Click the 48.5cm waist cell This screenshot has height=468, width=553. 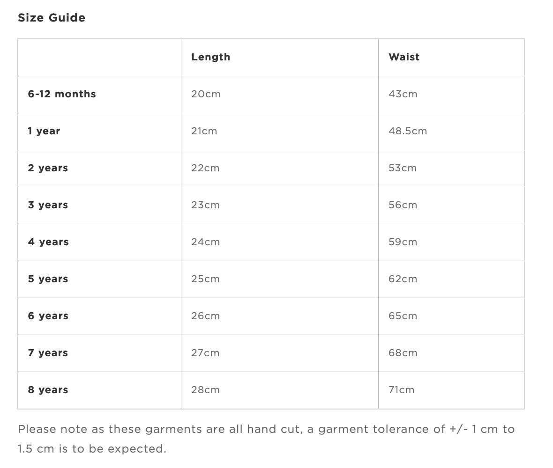click(x=451, y=132)
